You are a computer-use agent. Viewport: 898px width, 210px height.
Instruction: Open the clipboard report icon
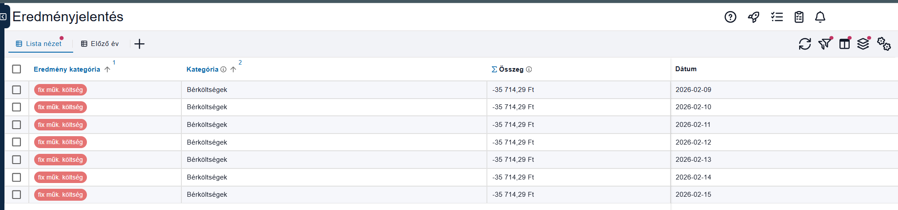point(799,17)
